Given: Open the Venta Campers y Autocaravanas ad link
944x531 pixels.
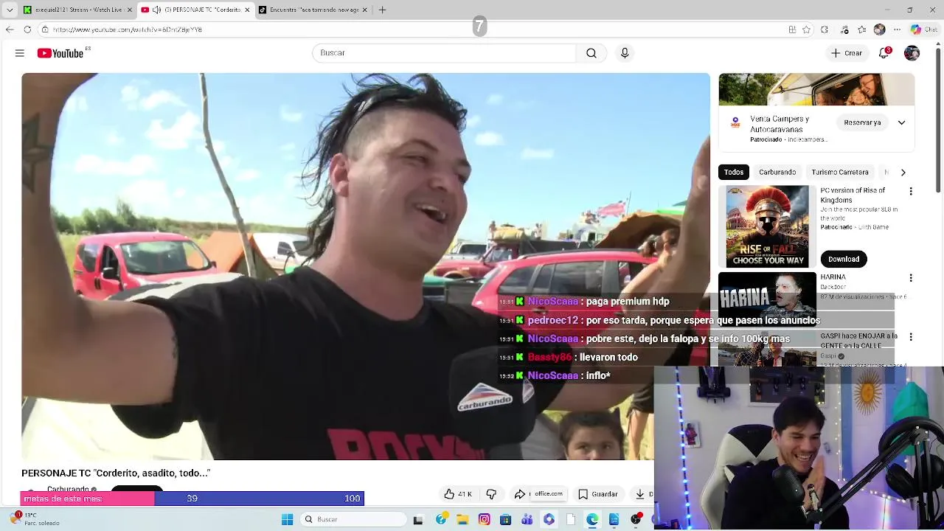Looking at the screenshot, I should click(x=780, y=122).
